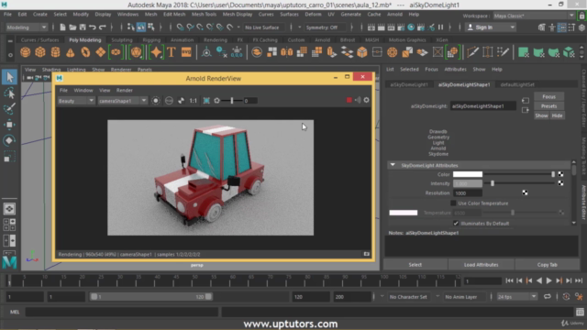Screen dimensions: 587x330
Task: Create a polygon sphere from the shelf
Action: click(x=25, y=52)
